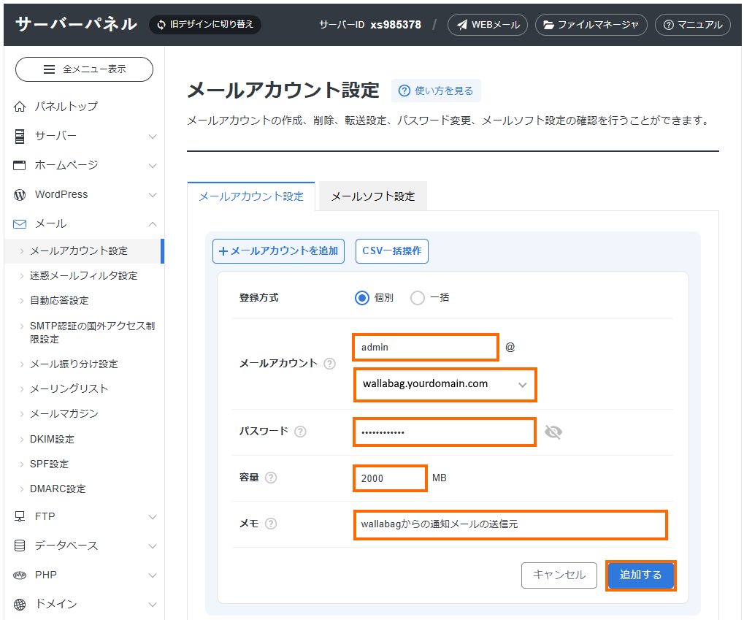Click the WordPress logo icon
The width and height of the screenshot is (744, 620).
[x=20, y=195]
